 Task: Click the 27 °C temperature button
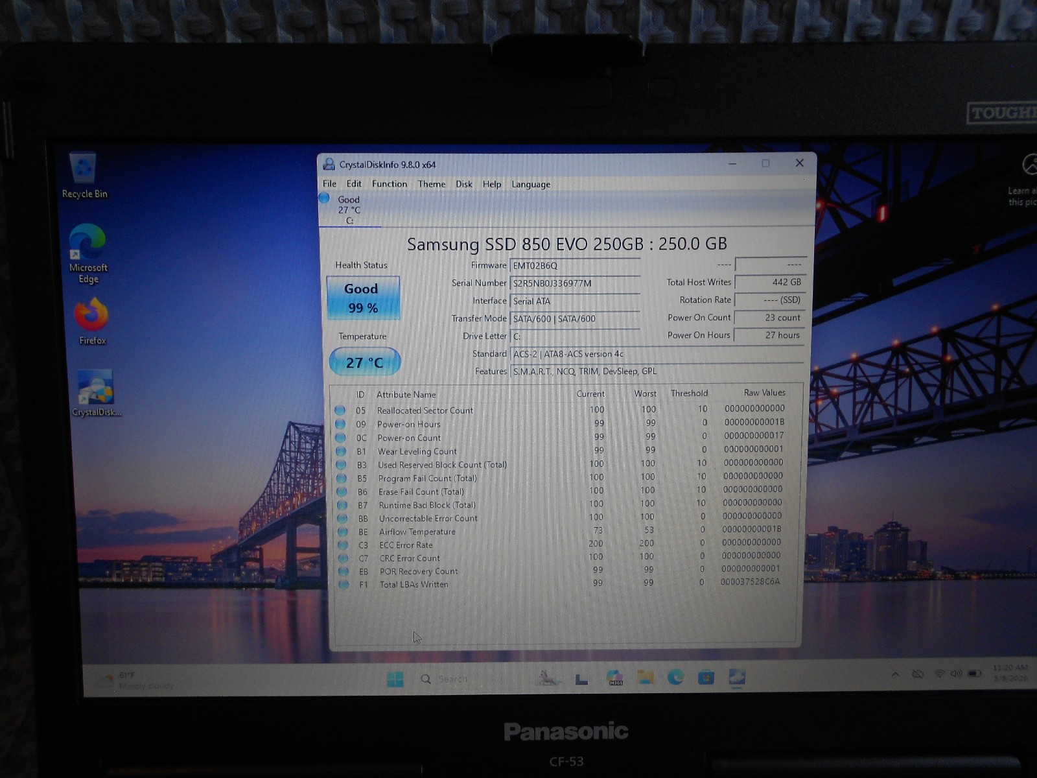(x=365, y=362)
